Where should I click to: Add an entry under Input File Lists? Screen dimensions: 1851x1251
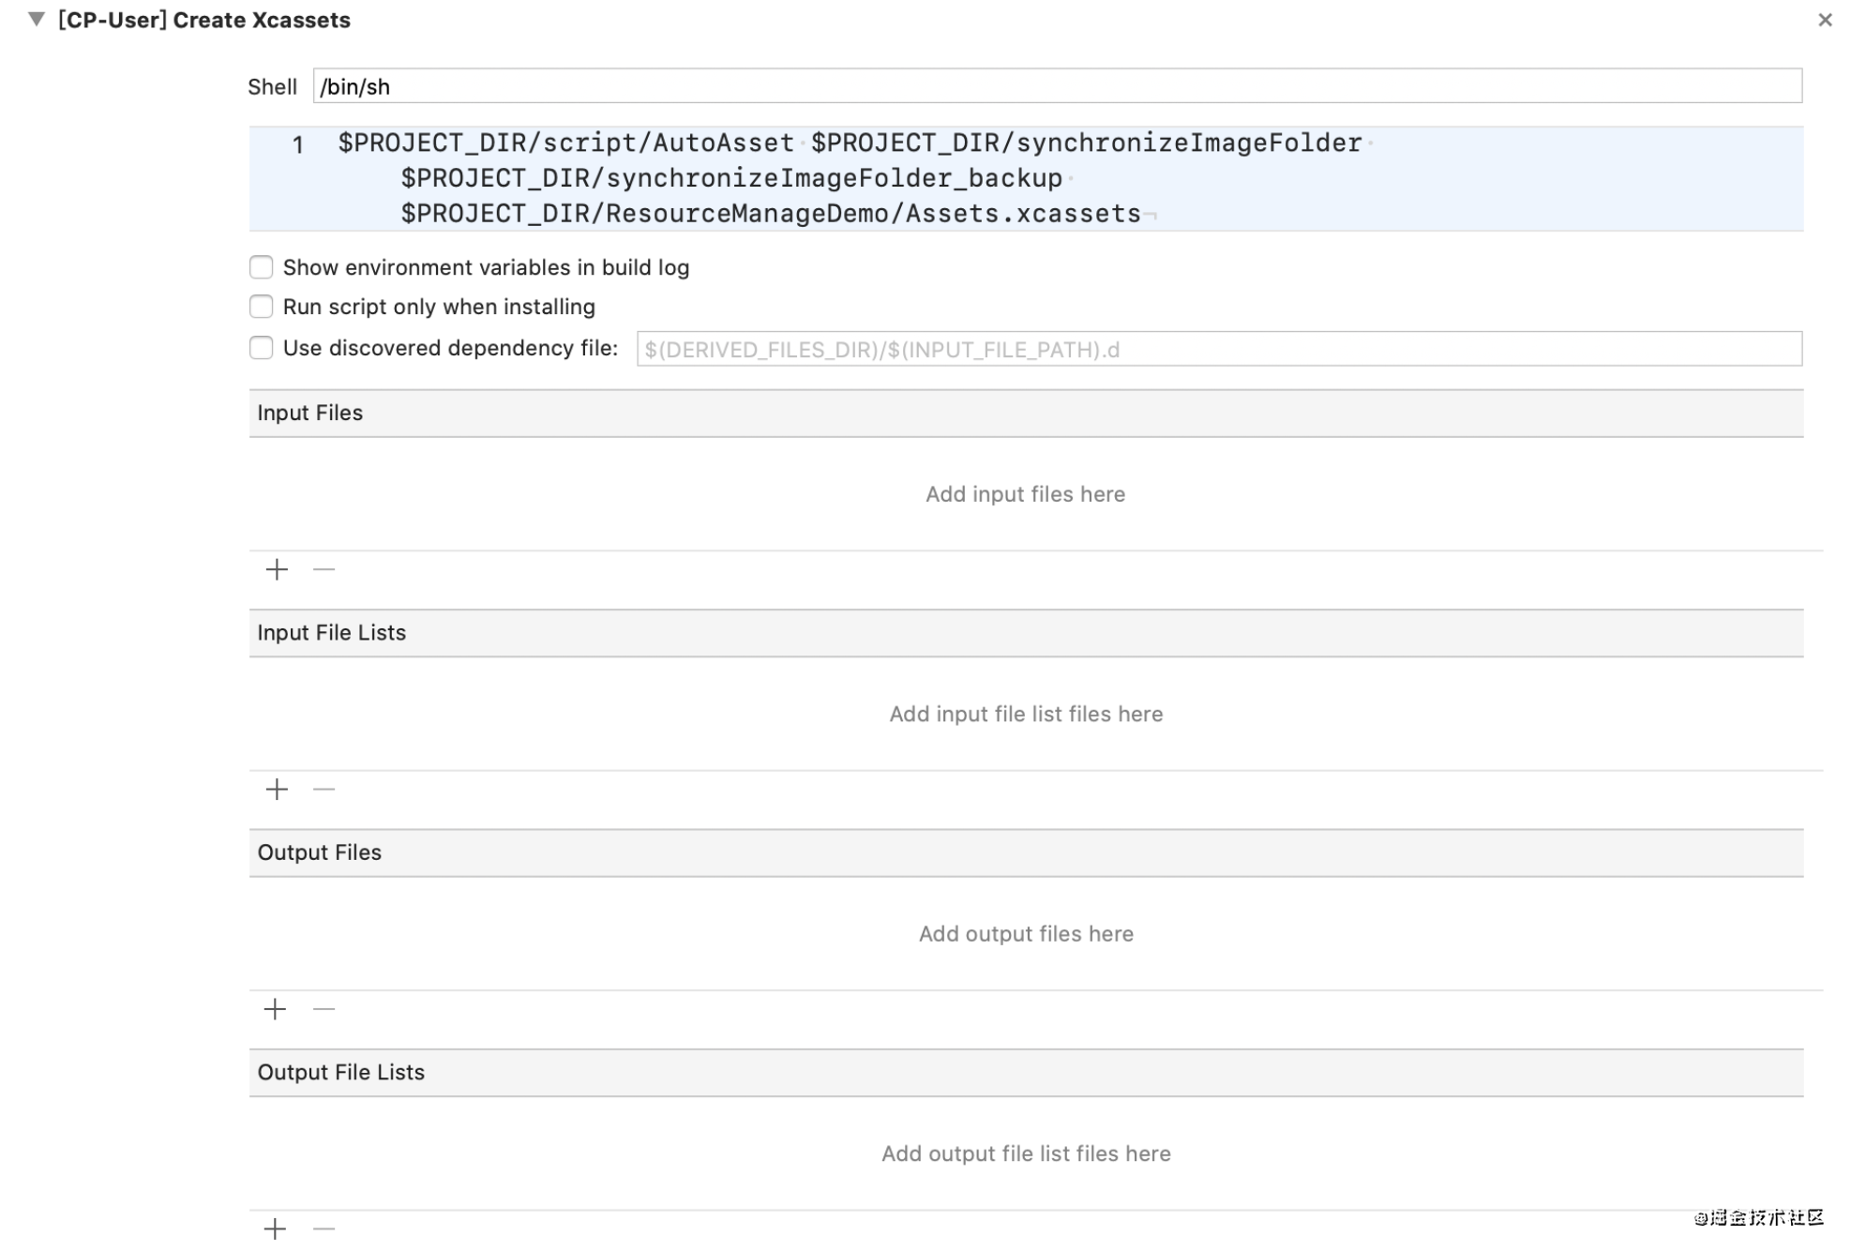click(277, 789)
